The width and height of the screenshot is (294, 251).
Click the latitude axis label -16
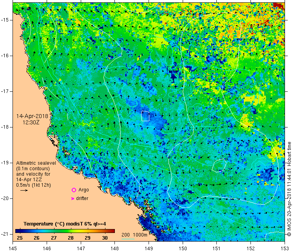[x=5, y=56]
